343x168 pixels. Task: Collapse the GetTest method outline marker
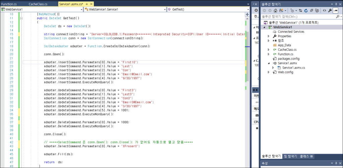(x=22, y=18)
